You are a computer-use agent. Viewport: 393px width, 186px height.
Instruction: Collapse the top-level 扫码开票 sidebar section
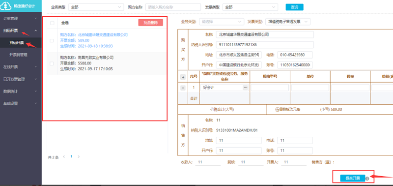21,31
